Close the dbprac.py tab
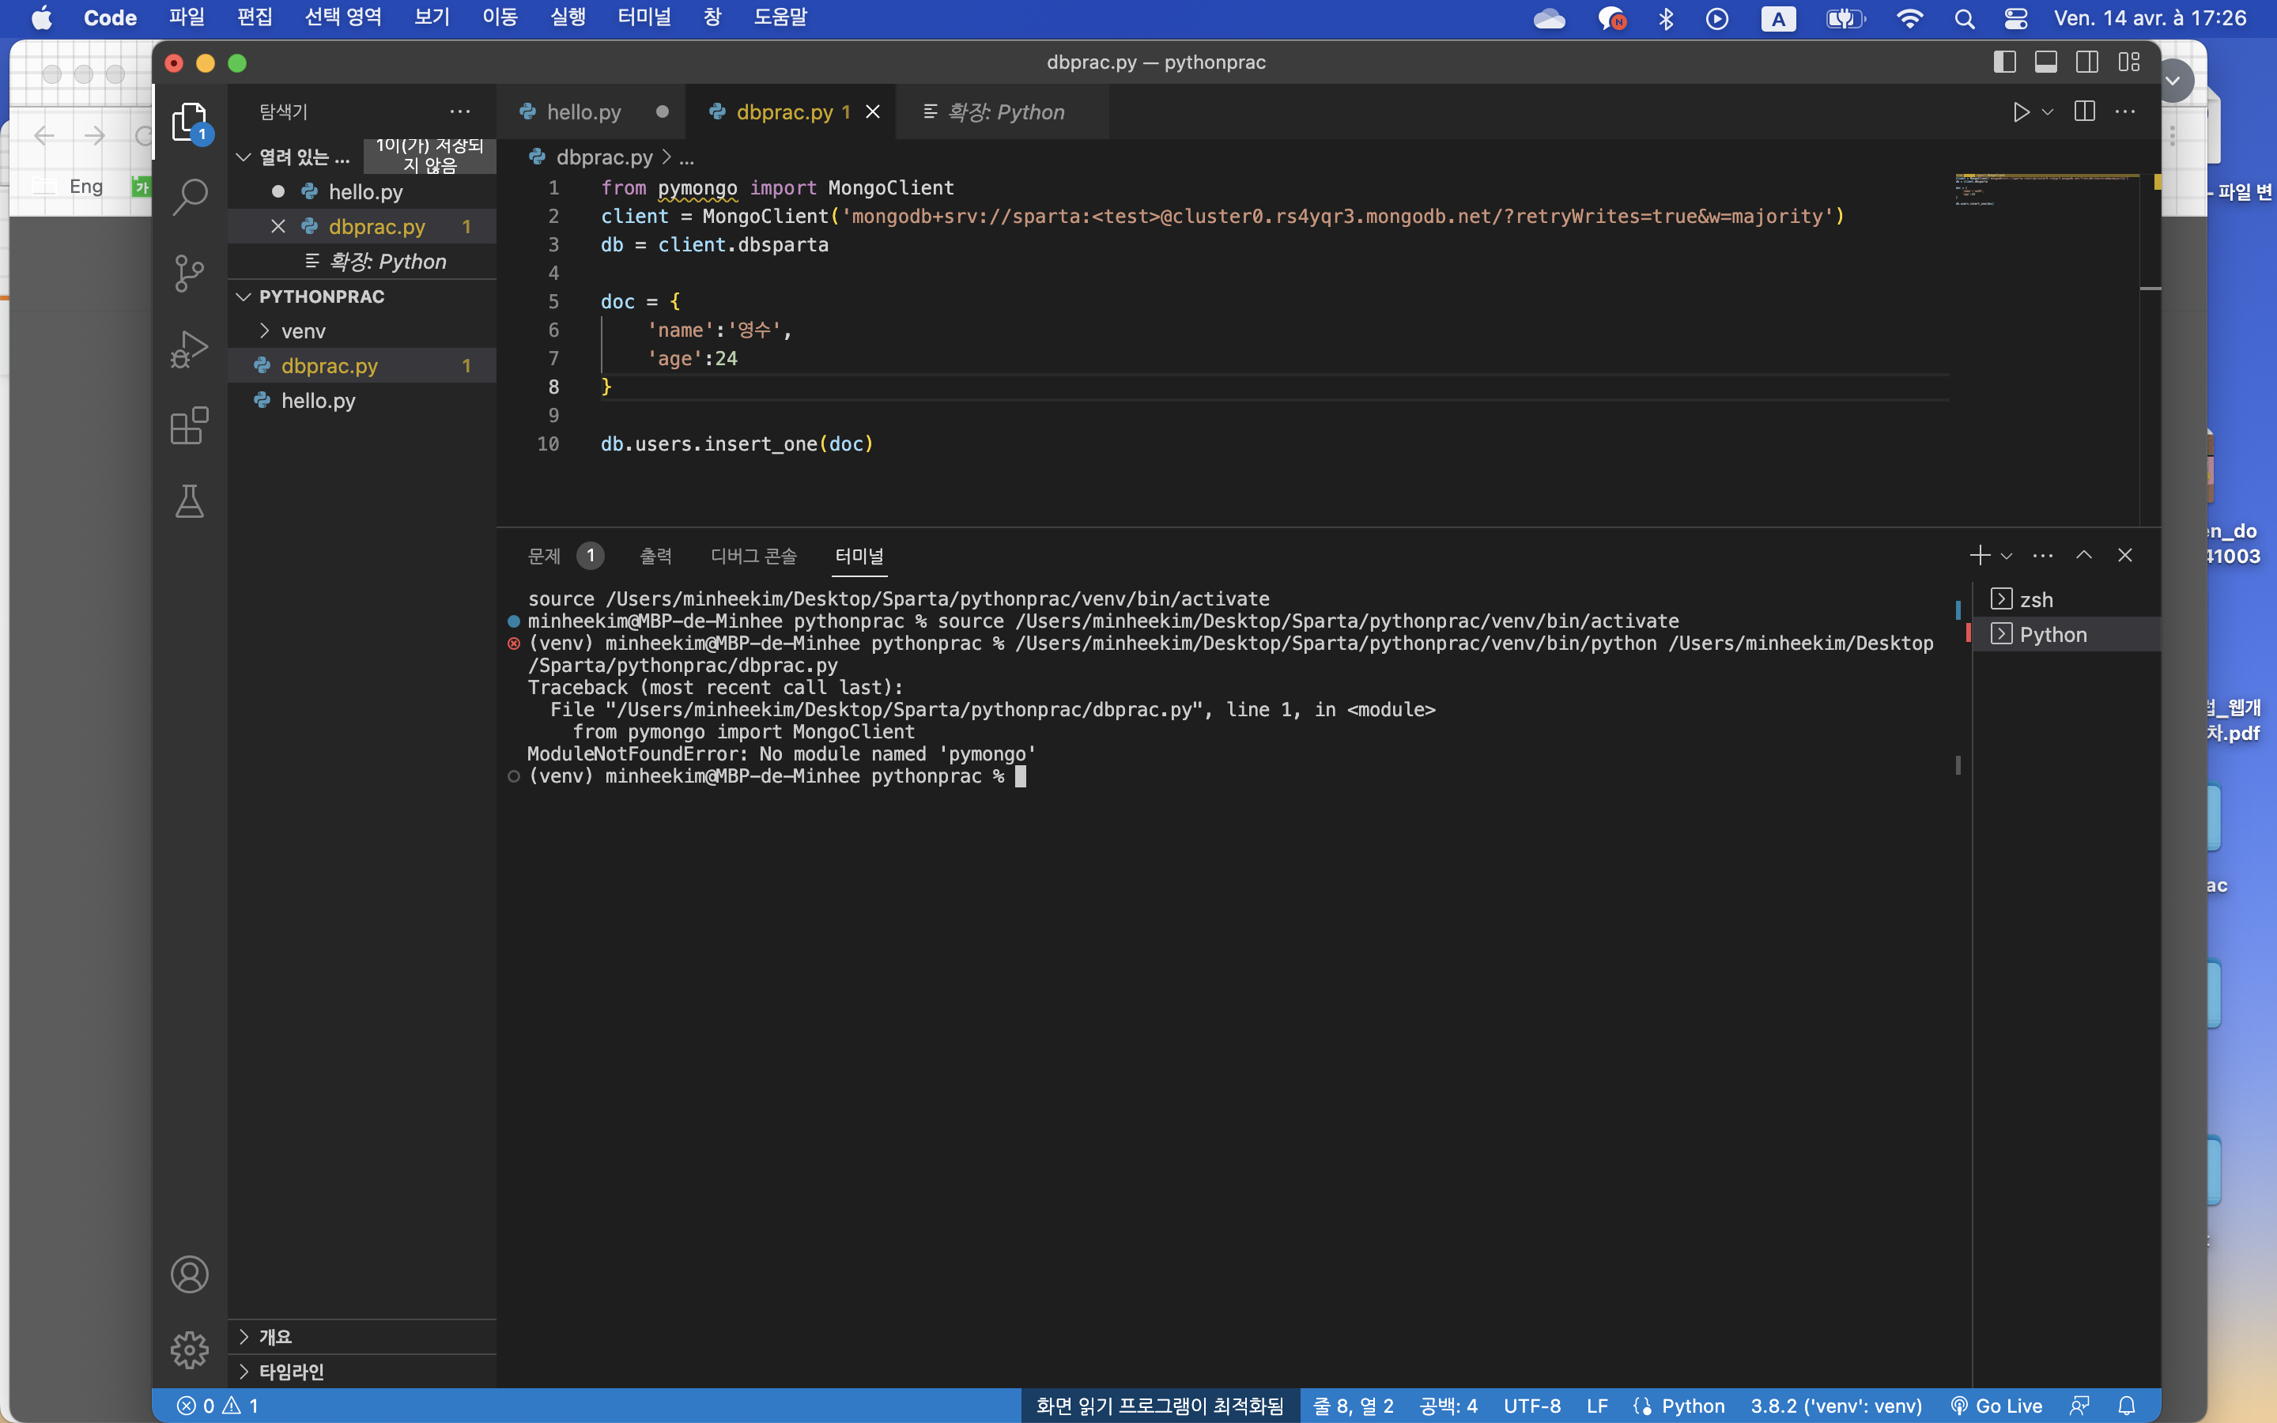This screenshot has height=1423, width=2277. [x=873, y=112]
